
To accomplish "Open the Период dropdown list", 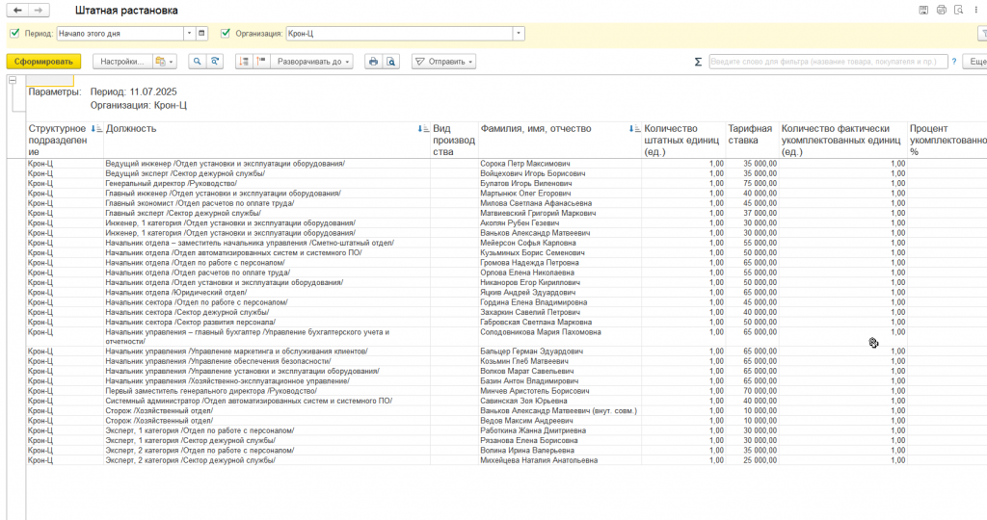I will 190,34.
